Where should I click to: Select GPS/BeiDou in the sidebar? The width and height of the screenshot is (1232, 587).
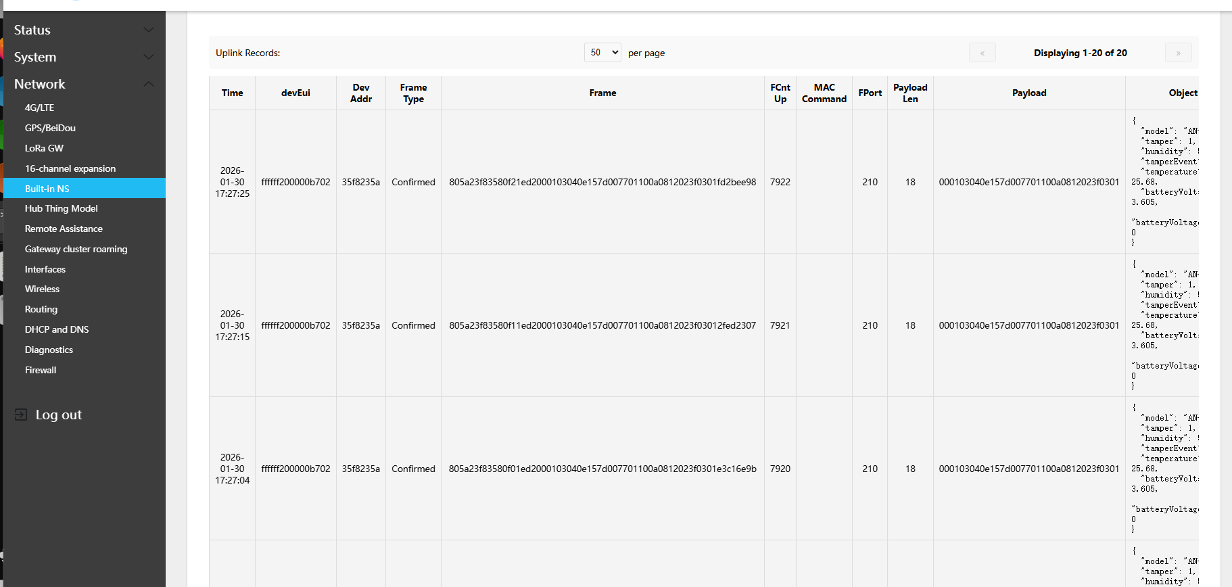pyautogui.click(x=50, y=128)
